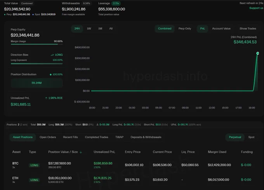Click the LONG badge in BTC row
This screenshot has width=264, height=190.
34,165
